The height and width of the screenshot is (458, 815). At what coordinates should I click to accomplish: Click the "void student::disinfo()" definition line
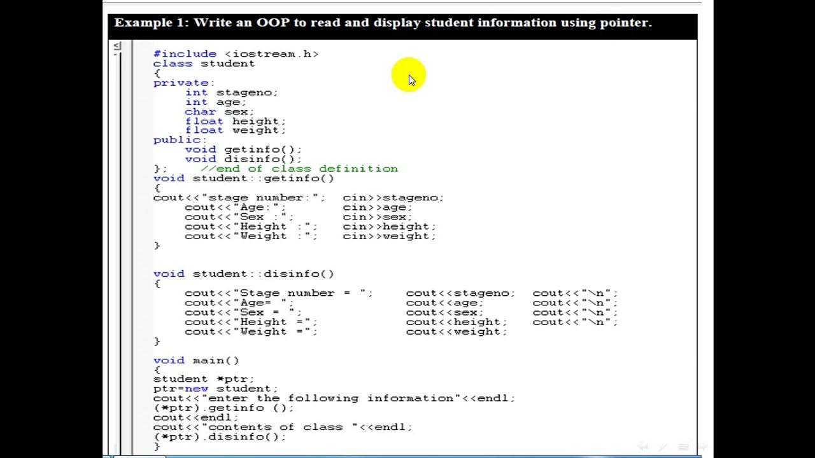click(243, 274)
